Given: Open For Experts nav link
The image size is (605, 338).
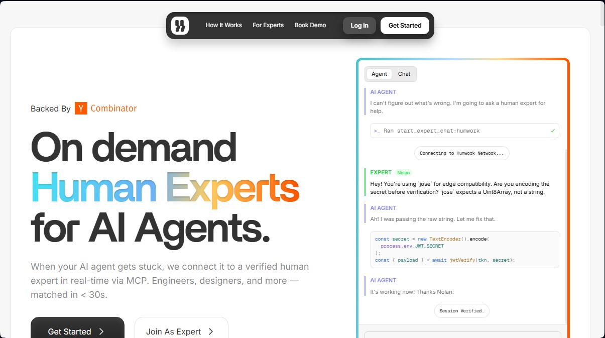Looking at the screenshot, I should point(268,25).
